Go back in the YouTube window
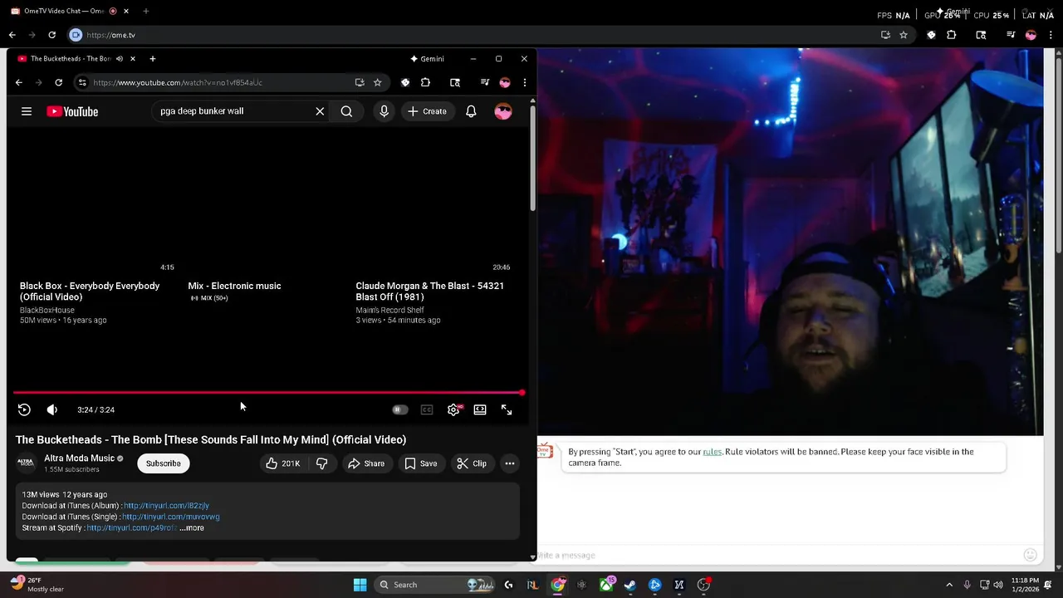 [x=18, y=82]
